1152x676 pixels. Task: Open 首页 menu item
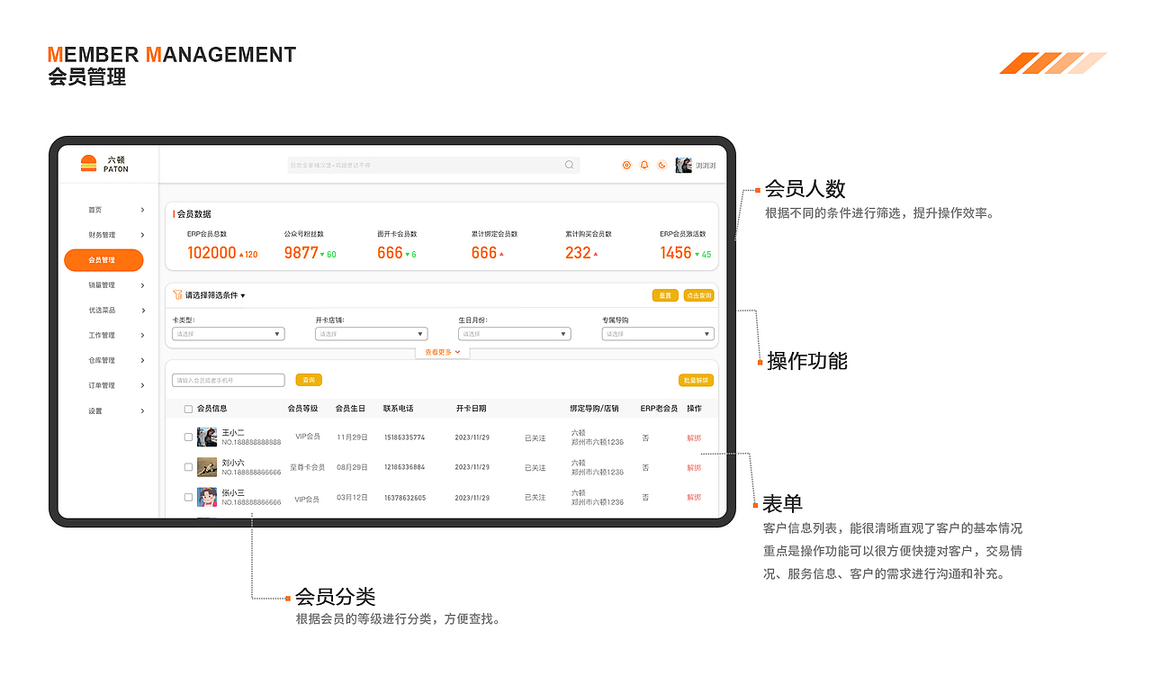coord(95,210)
